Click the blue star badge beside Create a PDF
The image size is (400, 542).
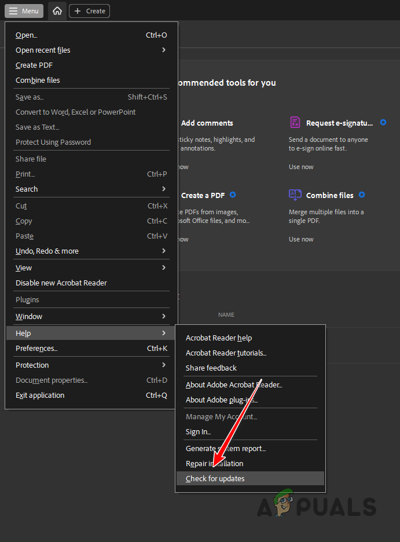click(233, 195)
